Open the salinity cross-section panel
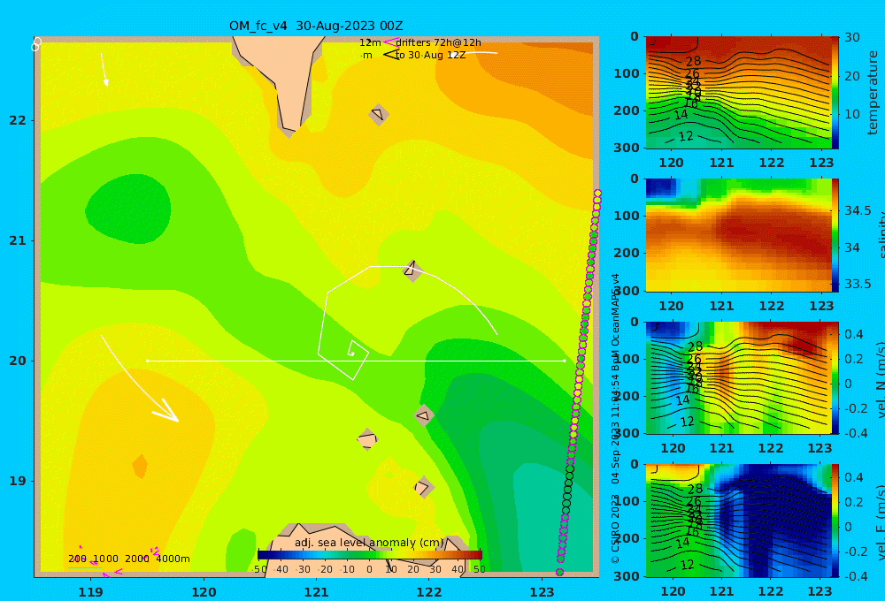 pyautogui.click(x=738, y=235)
